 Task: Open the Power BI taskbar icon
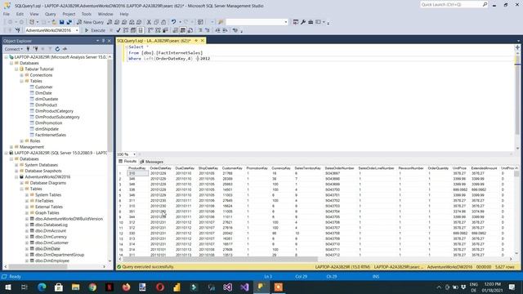click(177, 287)
